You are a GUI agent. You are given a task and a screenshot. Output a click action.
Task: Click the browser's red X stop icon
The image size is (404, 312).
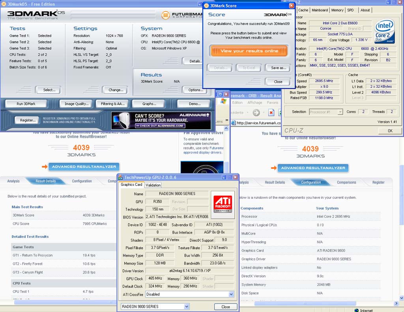point(271,112)
